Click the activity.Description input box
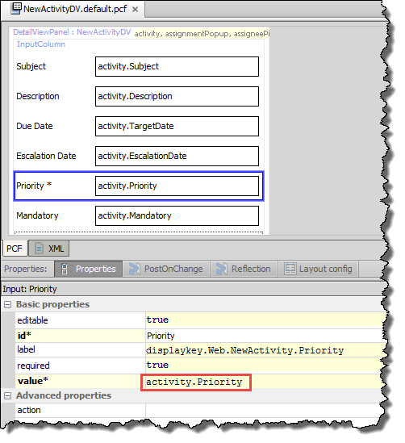405x443 pixels. pyautogui.click(x=177, y=97)
